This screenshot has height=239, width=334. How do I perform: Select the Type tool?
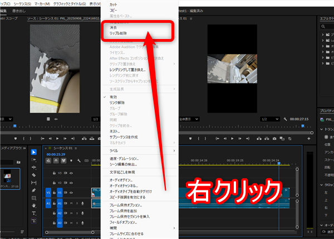pos(33,212)
